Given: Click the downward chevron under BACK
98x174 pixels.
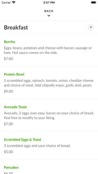Looking at the screenshot, I should 49,16.
